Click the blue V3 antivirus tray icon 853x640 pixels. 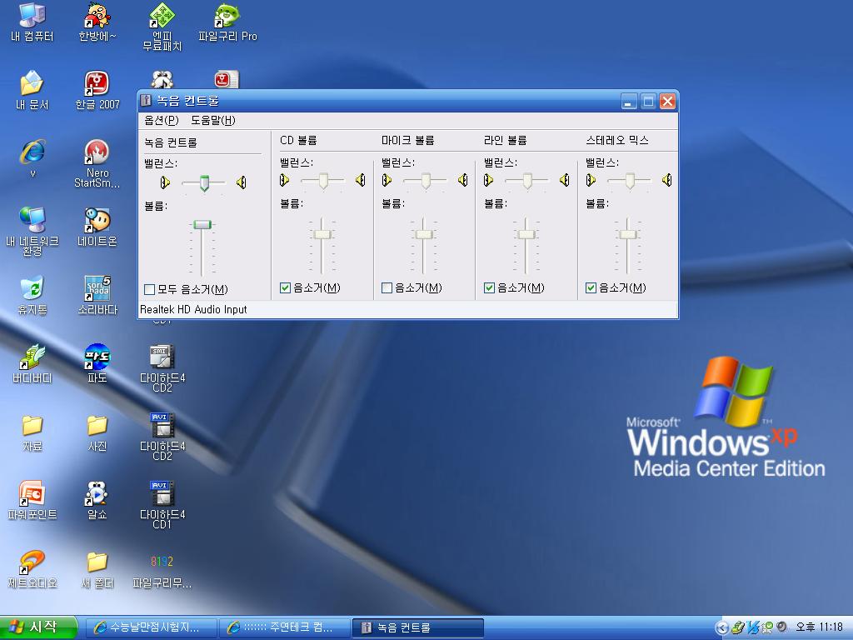tap(753, 627)
